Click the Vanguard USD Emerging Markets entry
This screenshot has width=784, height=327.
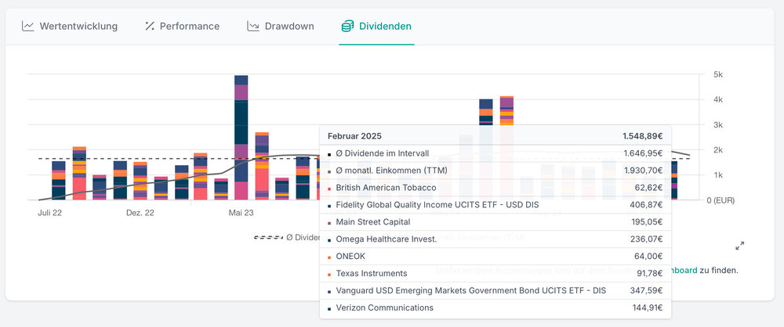pyautogui.click(x=470, y=291)
